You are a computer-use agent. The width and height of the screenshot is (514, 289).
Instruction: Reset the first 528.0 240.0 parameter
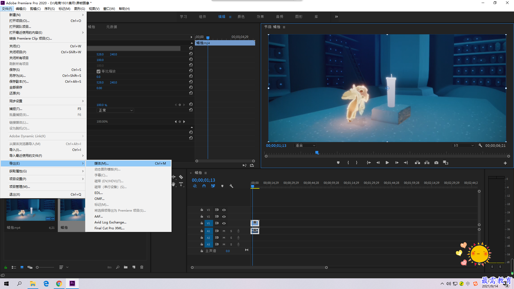click(x=191, y=54)
